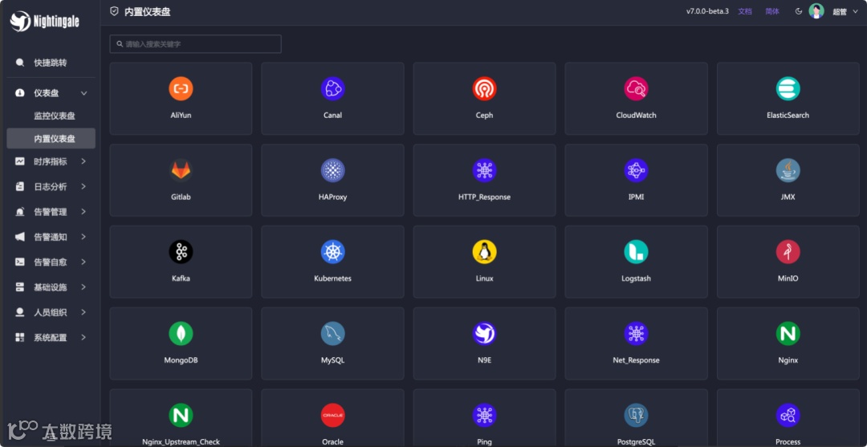Open the ElasticSearch icon
The image size is (867, 447).
click(x=788, y=88)
